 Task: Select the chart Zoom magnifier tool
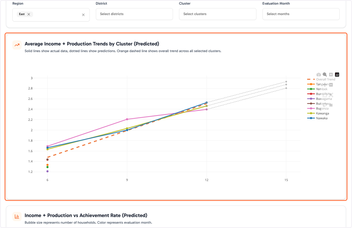[325, 75]
